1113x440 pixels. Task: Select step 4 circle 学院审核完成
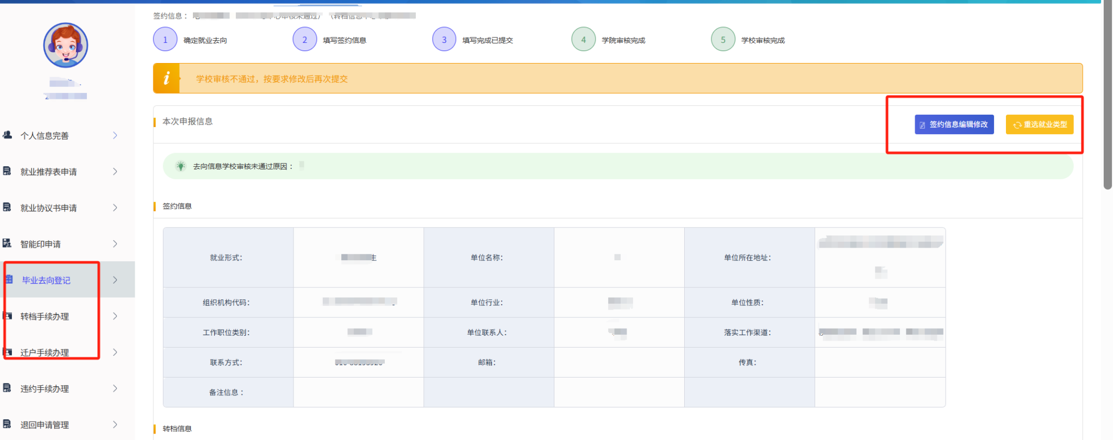583,40
